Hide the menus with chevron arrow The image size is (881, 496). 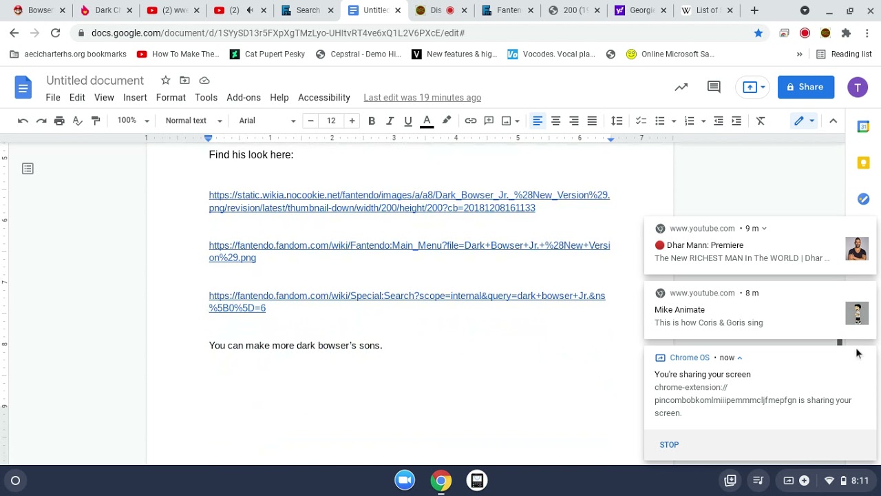(833, 121)
